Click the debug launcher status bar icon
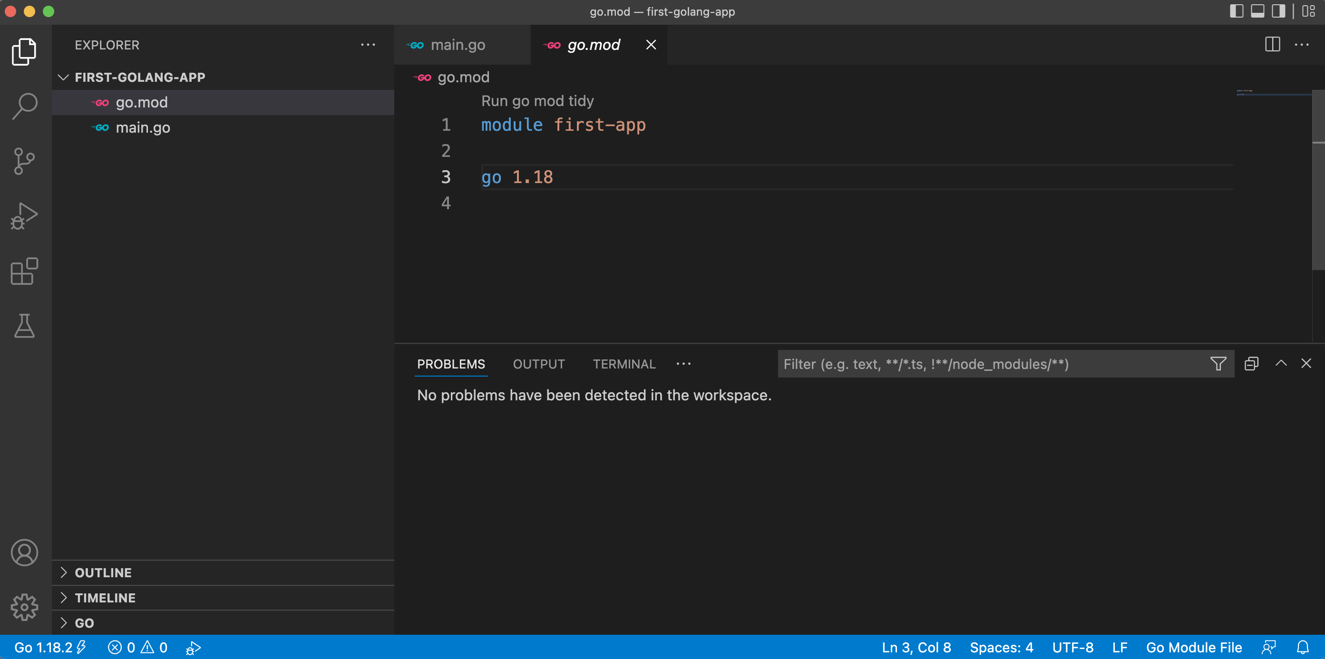 (x=194, y=647)
